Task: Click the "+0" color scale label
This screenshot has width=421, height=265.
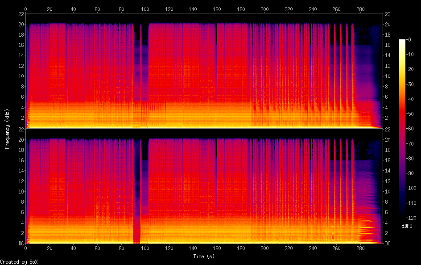Action: click(408, 39)
